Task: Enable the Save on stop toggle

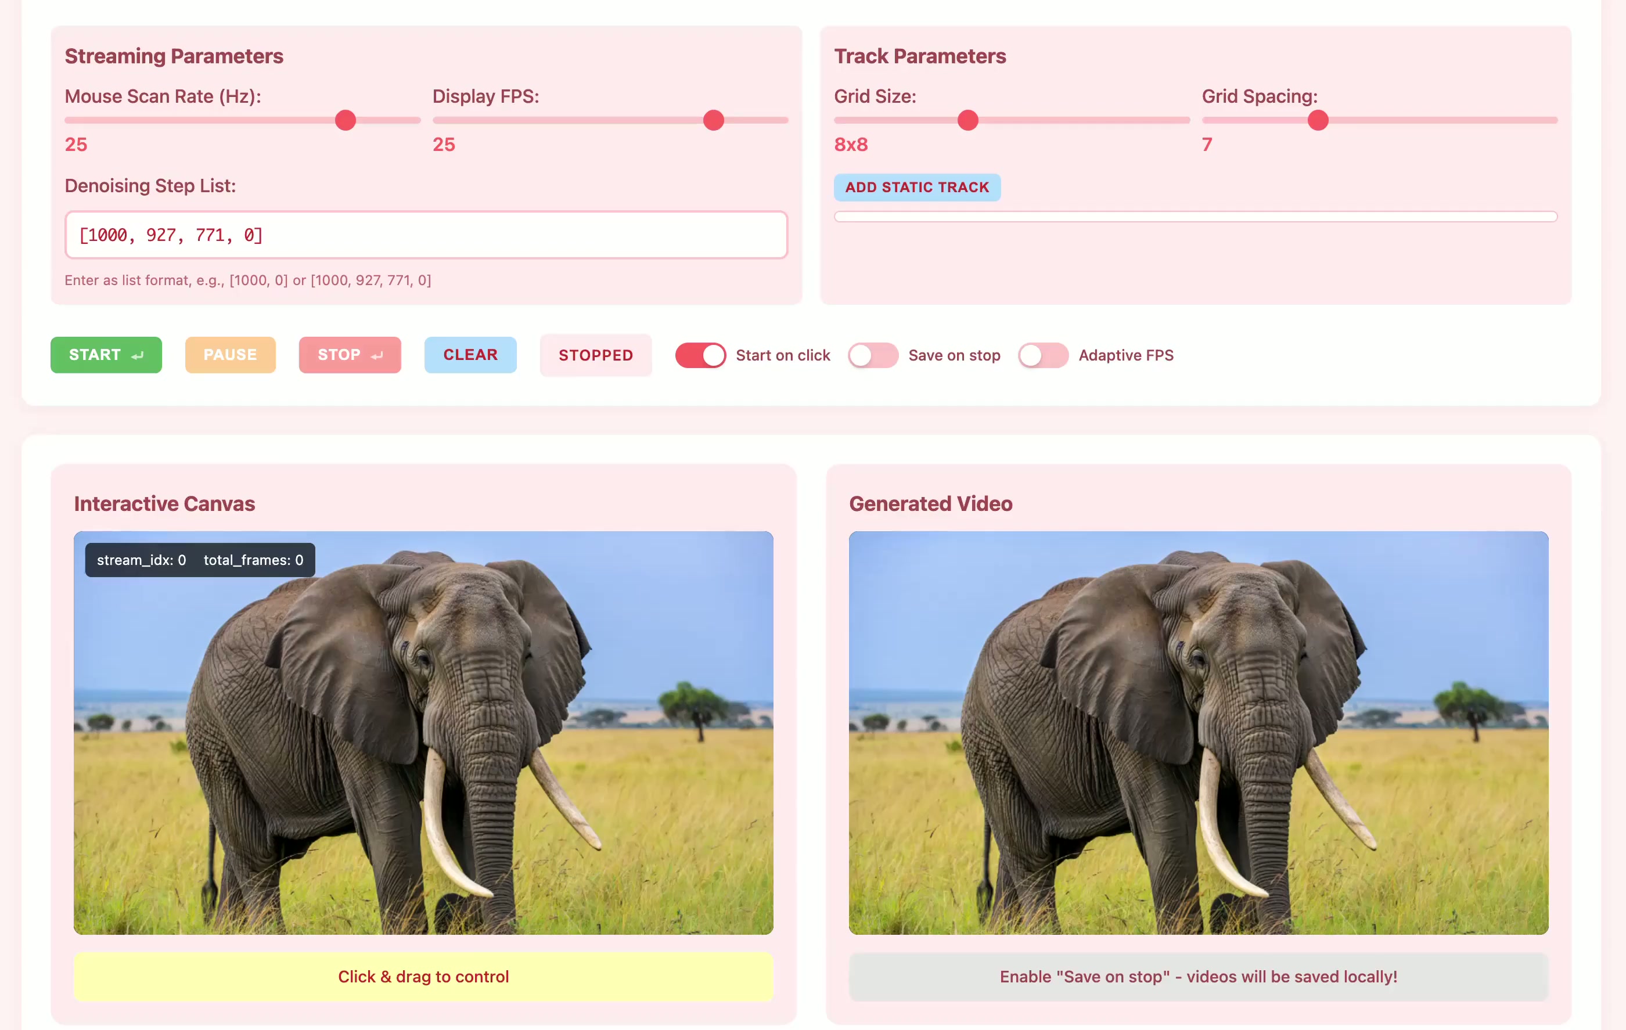Action: (x=873, y=354)
